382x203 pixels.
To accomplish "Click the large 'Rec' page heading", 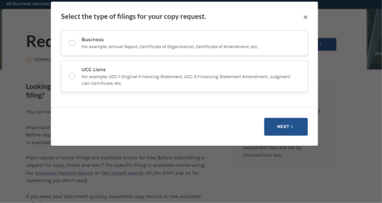I will point(38,41).
